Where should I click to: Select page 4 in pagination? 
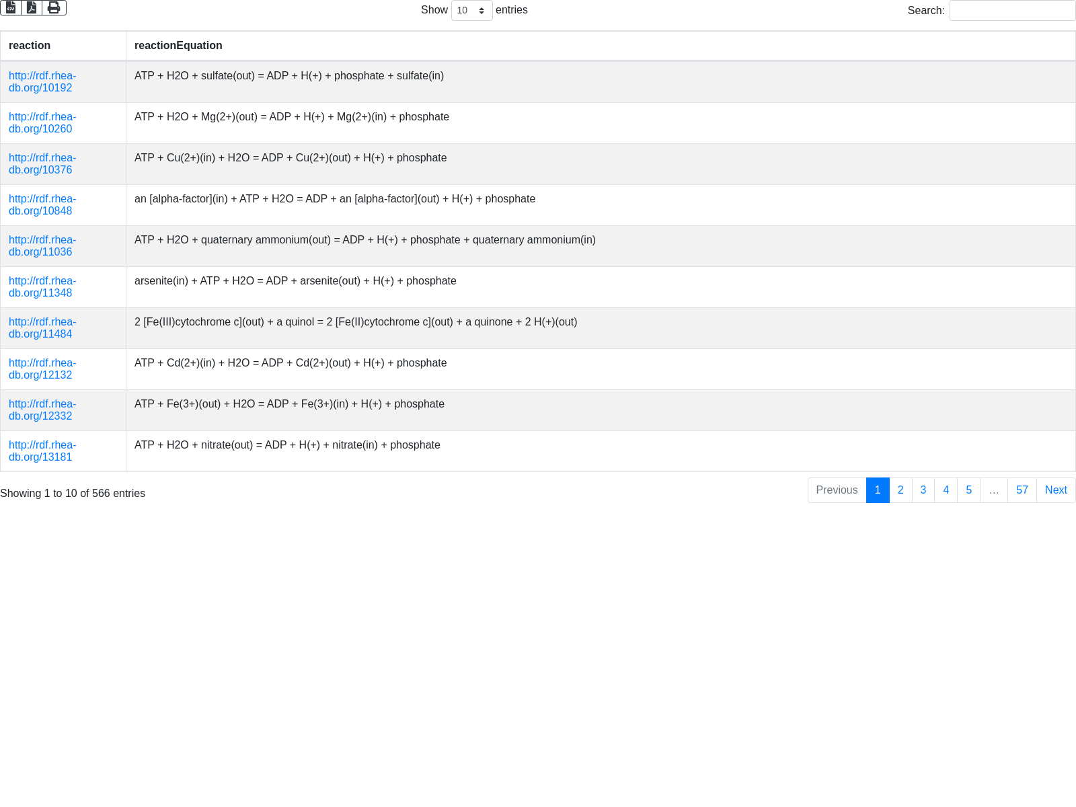pyautogui.click(x=946, y=490)
